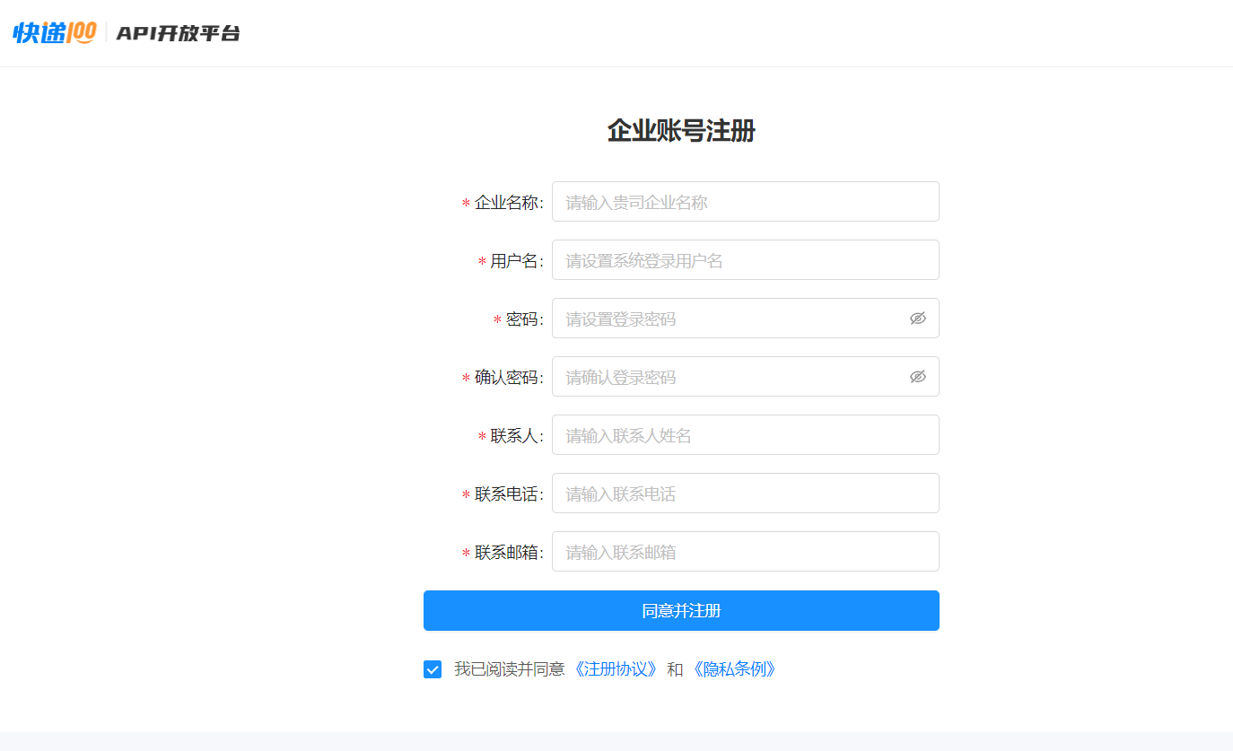This screenshot has width=1233, height=751.
Task: Click the 企业名称 field label
Action: point(507,203)
